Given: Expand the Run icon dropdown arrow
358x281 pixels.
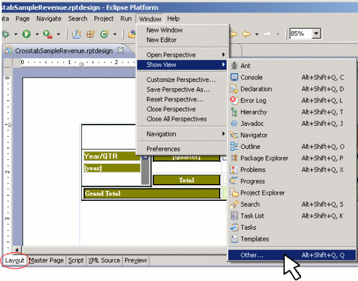Looking at the screenshot, I should (x=37, y=34).
